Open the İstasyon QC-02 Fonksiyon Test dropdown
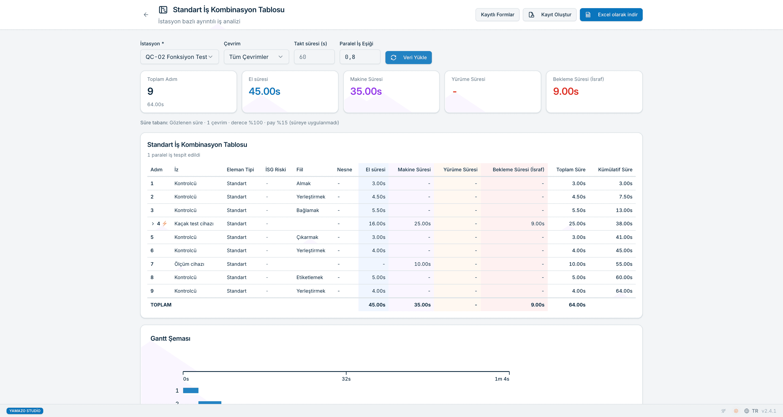Screen dimensions: 783x417 pos(179,57)
